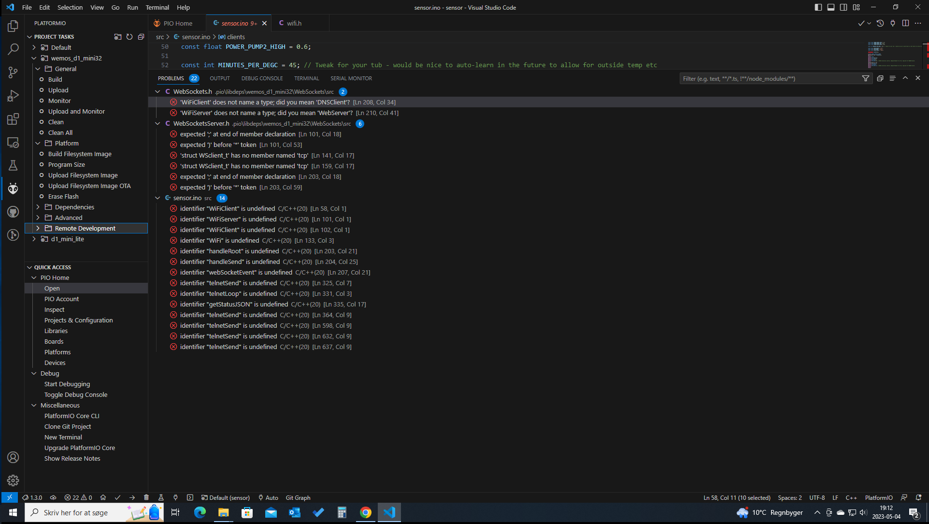Open the PlatformIO alien icon sidebar
Screen dimensions: 929x524
pyautogui.click(x=13, y=189)
